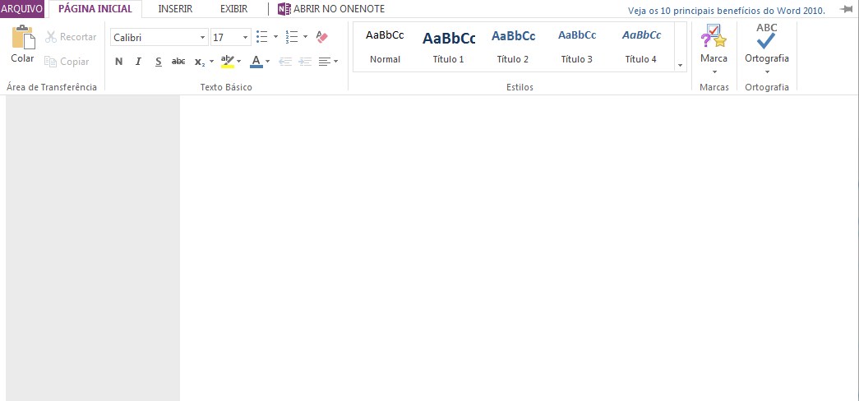Viewport: 859px width, 401px height.
Task: Click the Recortar scissors button
Action: pyautogui.click(x=71, y=37)
